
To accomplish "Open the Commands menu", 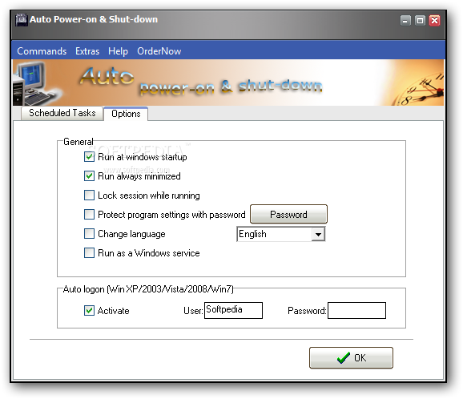I will pos(42,51).
